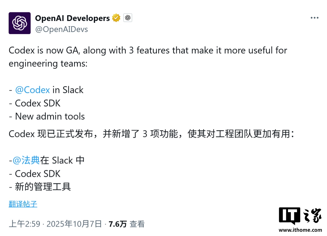Click the 7.6万 views count
The width and height of the screenshot is (327, 236).
pyautogui.click(x=118, y=224)
